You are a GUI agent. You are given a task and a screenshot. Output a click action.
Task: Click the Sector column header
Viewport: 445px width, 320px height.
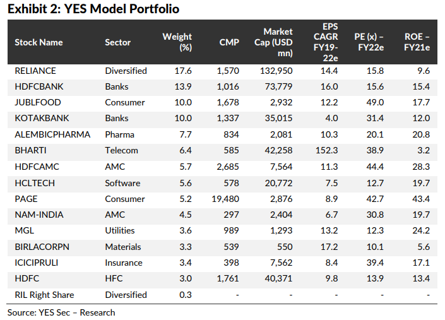pyautogui.click(x=118, y=42)
